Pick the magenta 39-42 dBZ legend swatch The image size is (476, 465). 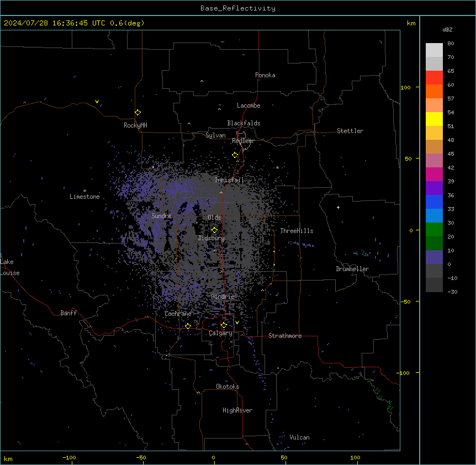point(434,174)
